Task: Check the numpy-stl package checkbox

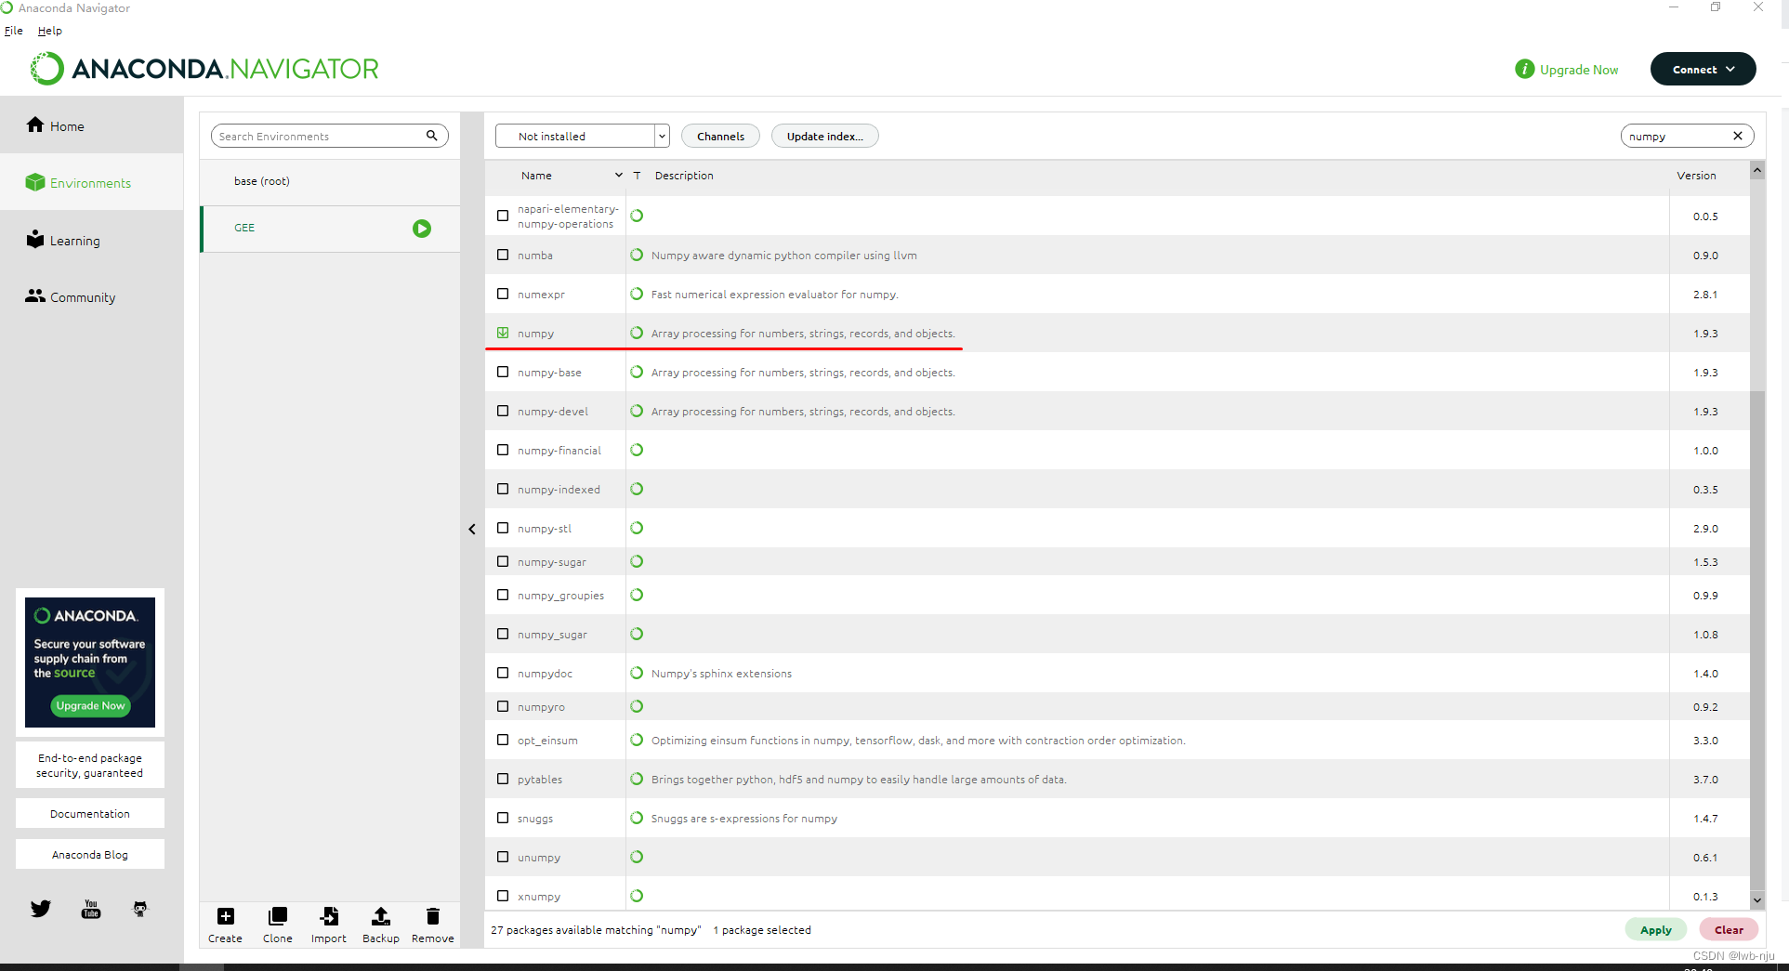Action: tap(503, 528)
